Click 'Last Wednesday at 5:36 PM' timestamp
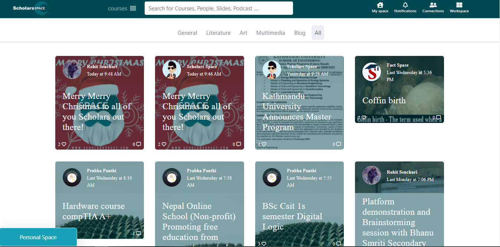 409,76
